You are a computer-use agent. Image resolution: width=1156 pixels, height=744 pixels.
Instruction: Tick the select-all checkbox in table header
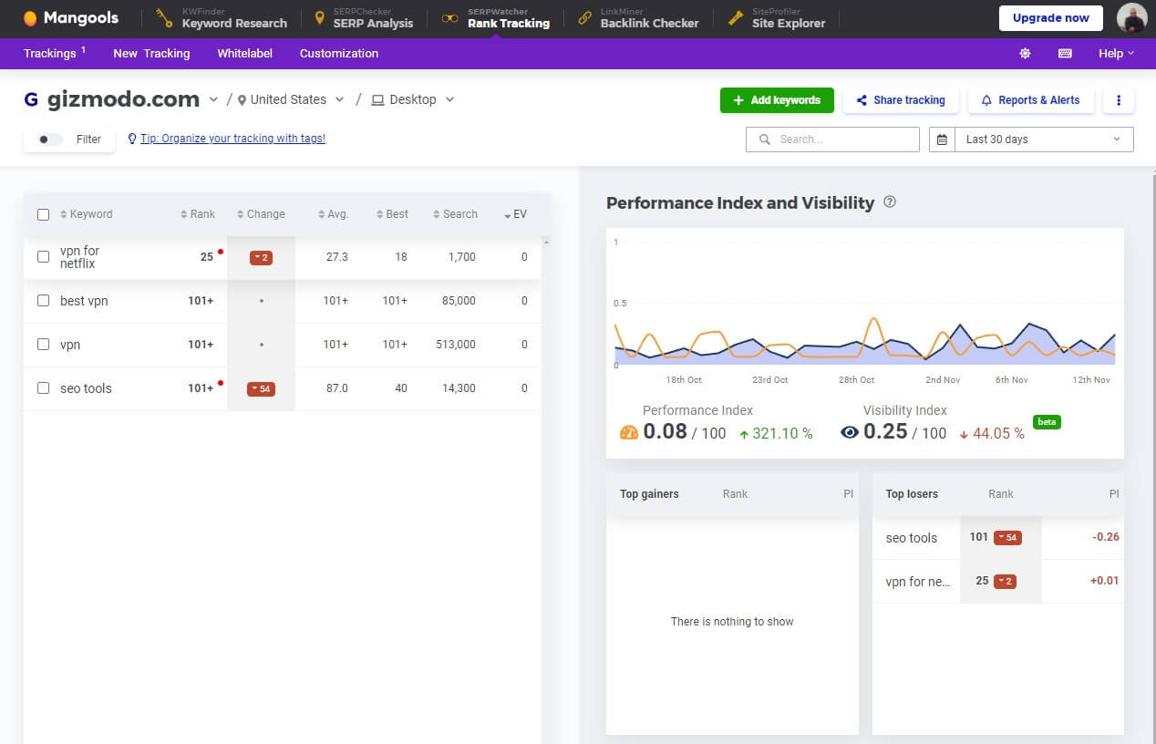43,214
